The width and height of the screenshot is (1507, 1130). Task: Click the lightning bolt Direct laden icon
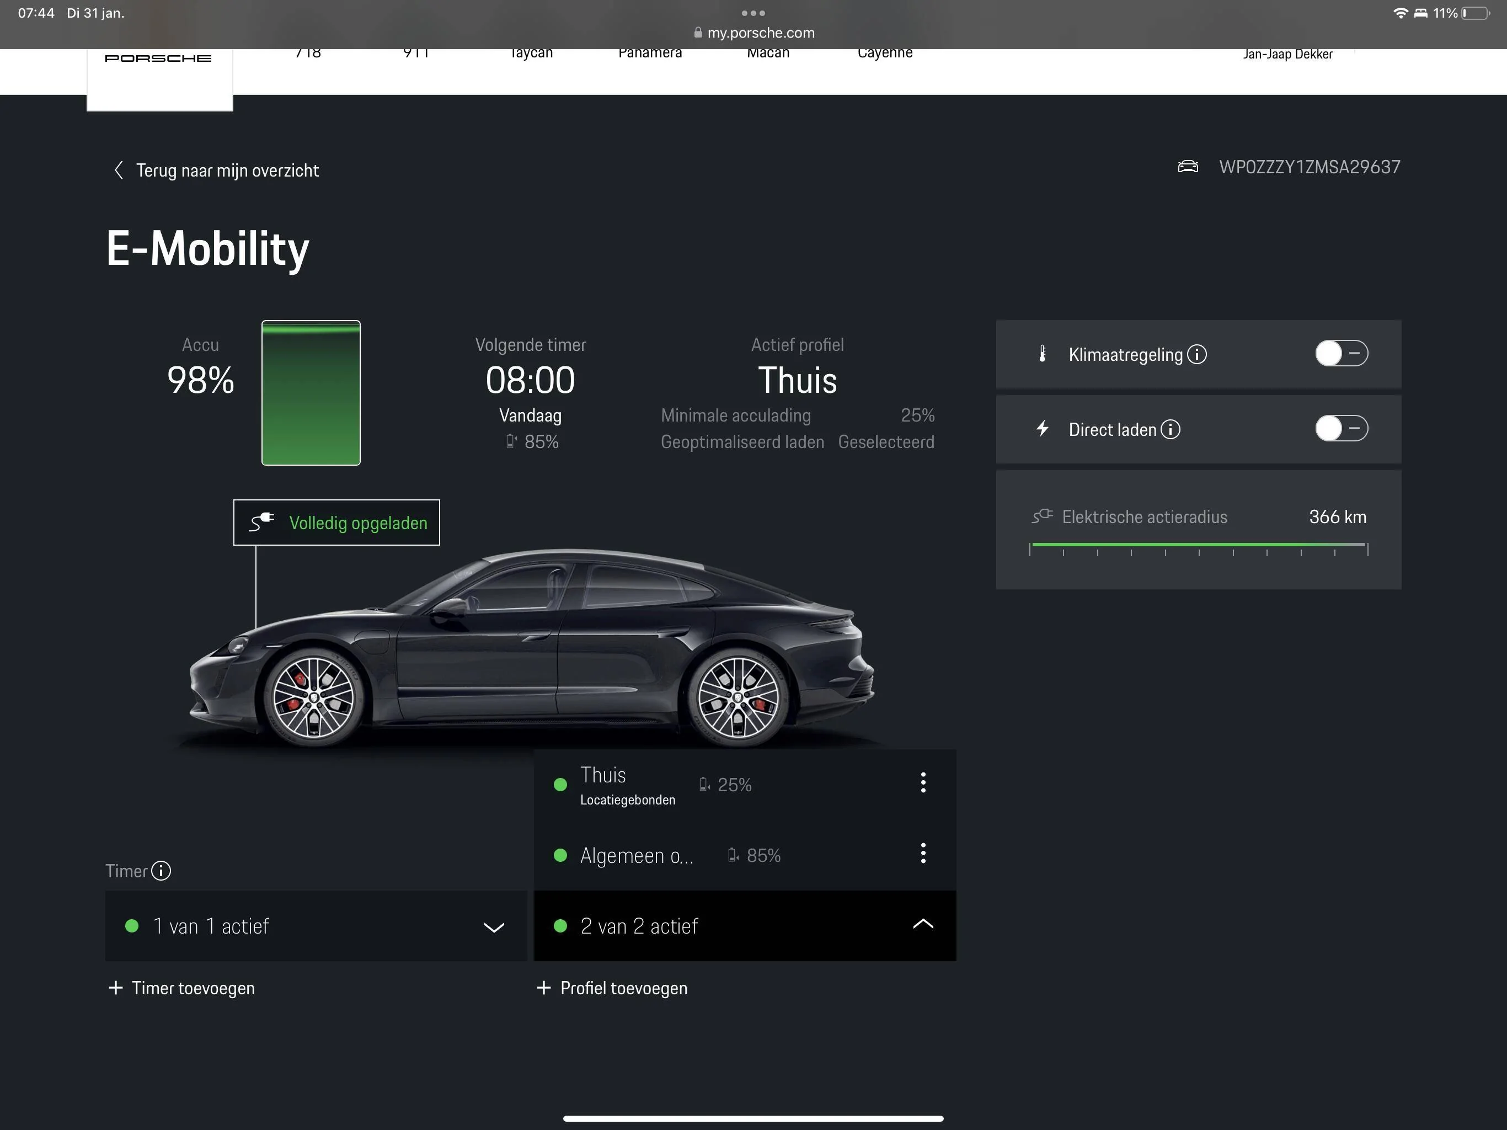pos(1043,429)
